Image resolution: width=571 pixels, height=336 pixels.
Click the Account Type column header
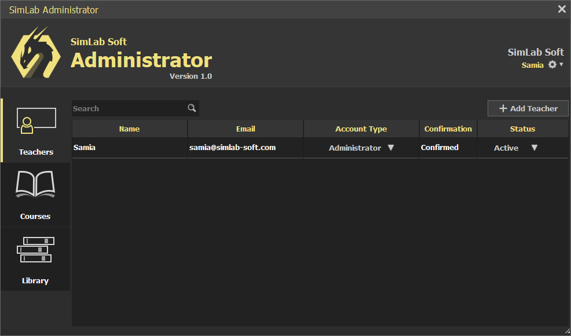coord(361,129)
